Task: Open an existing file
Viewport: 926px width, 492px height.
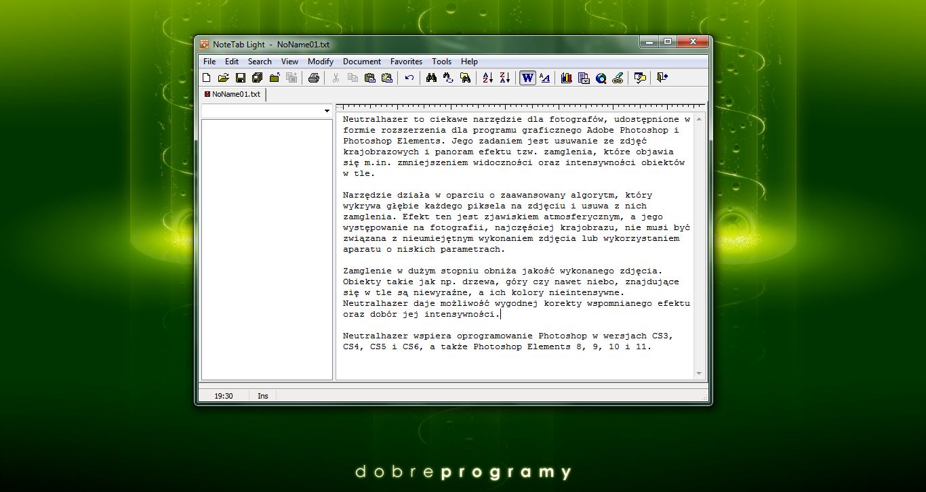Action: click(x=223, y=78)
